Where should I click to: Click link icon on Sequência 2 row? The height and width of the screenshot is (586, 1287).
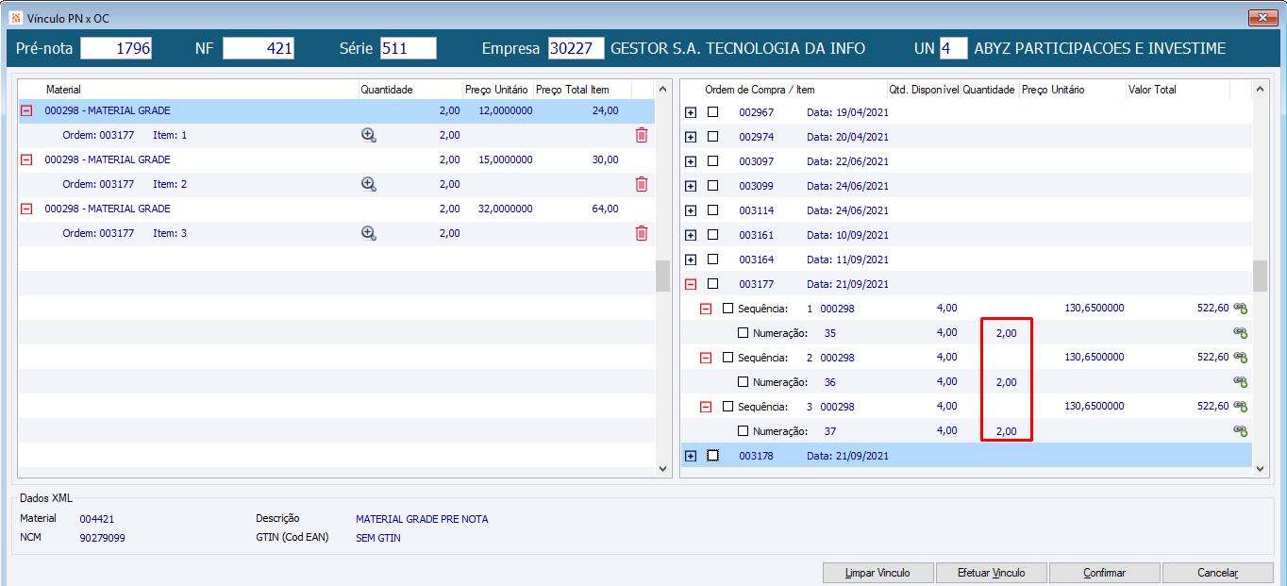[x=1240, y=357]
